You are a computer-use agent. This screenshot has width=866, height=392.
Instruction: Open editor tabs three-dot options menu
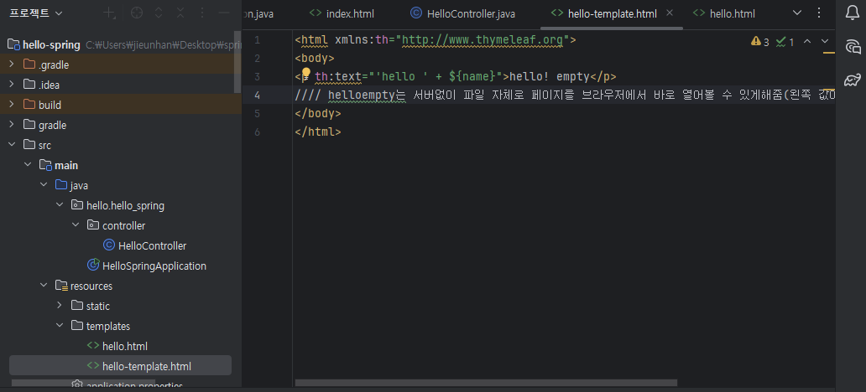(x=818, y=13)
